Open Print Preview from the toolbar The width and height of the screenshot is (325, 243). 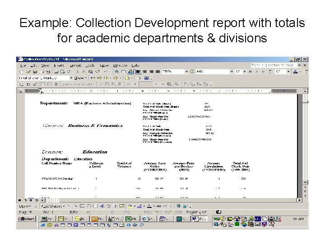tap(63, 72)
